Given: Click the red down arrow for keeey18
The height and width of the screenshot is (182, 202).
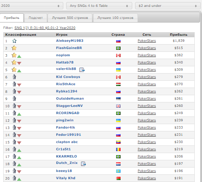Looking at the screenshot, I should (x=19, y=172).
